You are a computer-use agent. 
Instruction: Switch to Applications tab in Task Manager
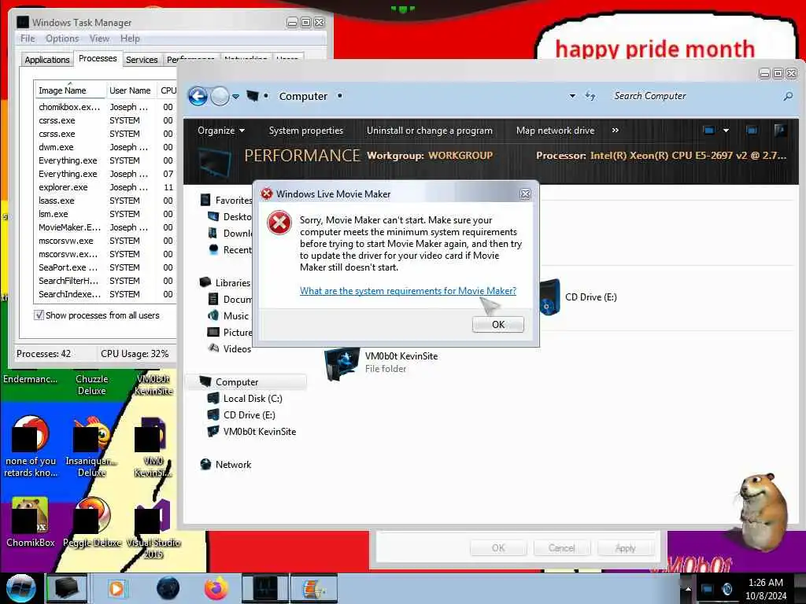(x=46, y=60)
